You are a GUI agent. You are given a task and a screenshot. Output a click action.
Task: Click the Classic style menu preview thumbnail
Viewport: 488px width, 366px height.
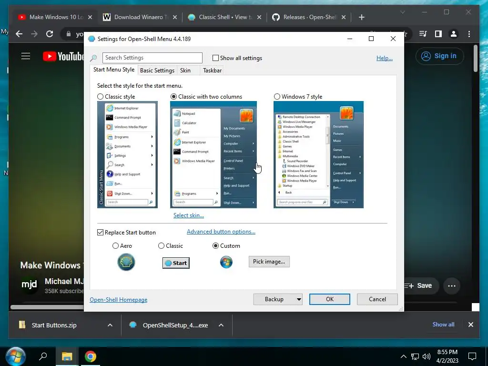point(127,154)
